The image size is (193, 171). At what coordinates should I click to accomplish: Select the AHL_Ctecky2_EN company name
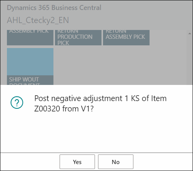[38, 20]
